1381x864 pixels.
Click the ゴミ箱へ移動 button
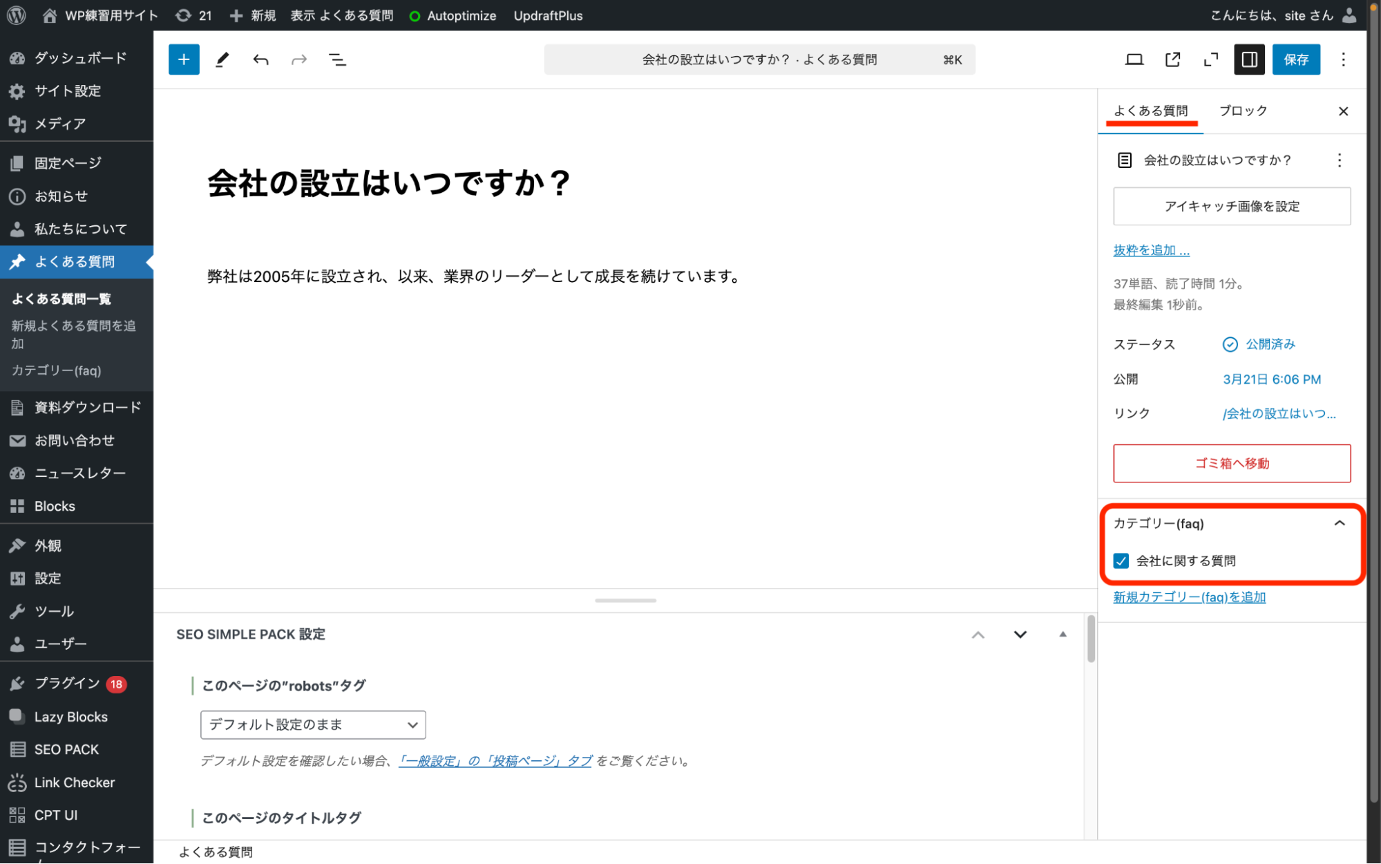pyautogui.click(x=1231, y=463)
